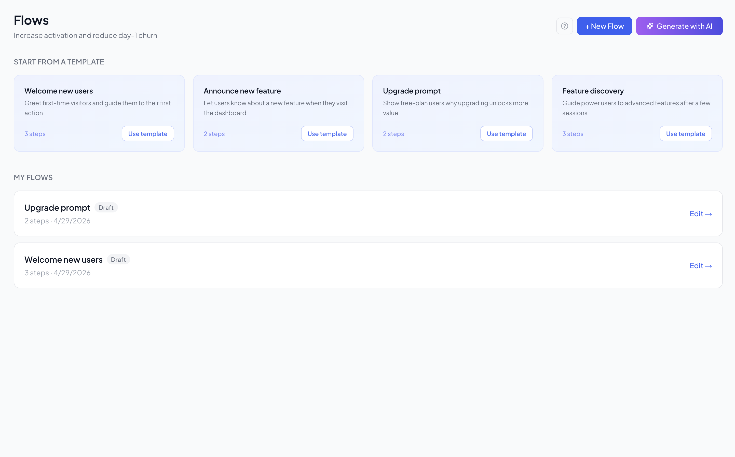Create a flow with + New Flow
The height and width of the screenshot is (457, 735).
click(x=604, y=26)
